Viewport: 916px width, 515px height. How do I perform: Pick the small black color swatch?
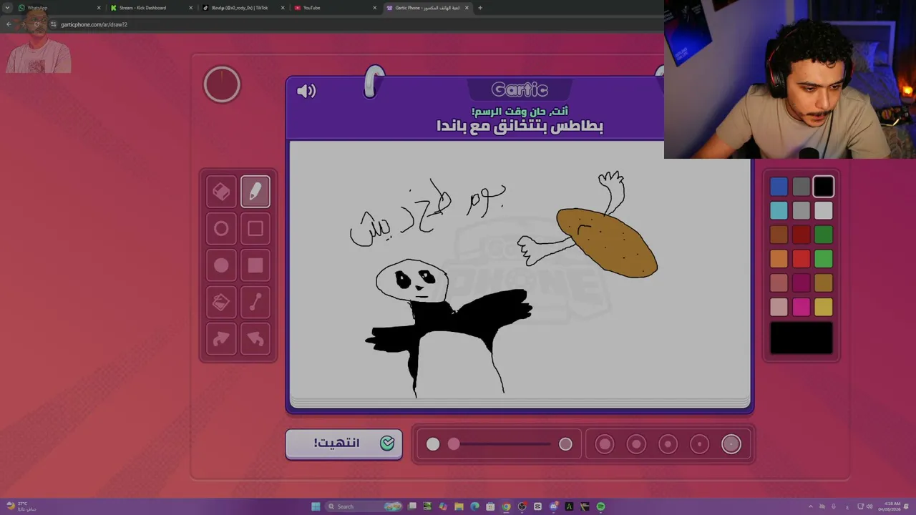[824, 187]
